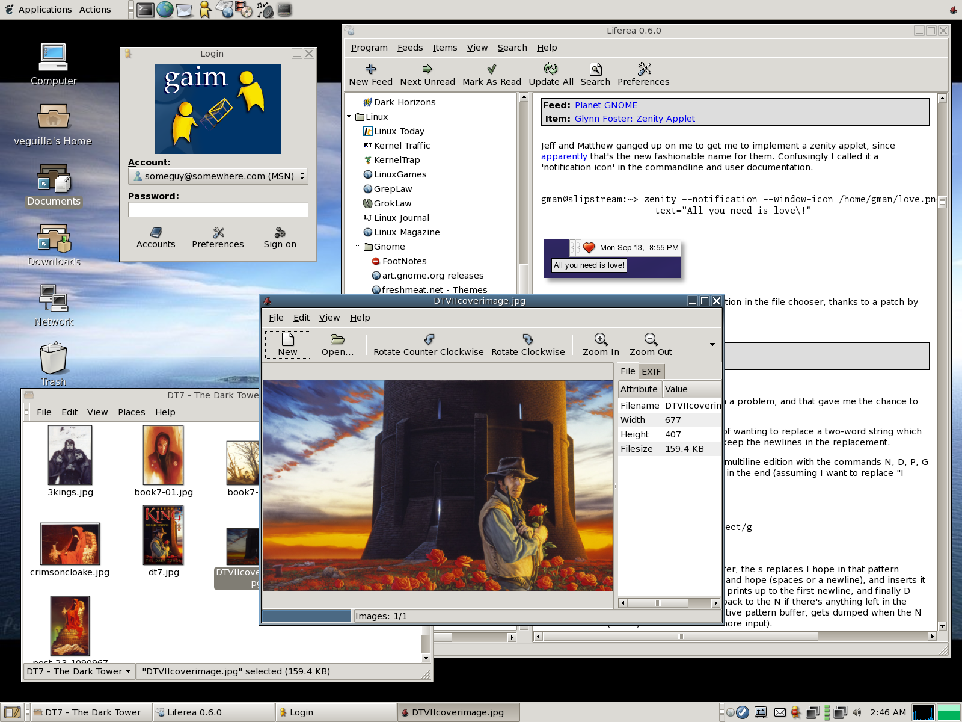Collapse the Gnome feed folder

358,247
